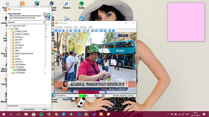Select the UCV 3 folder row
209x117 pixels.
[18, 42]
